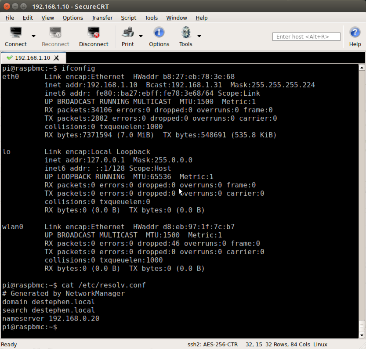Open the Options menu

(72, 18)
